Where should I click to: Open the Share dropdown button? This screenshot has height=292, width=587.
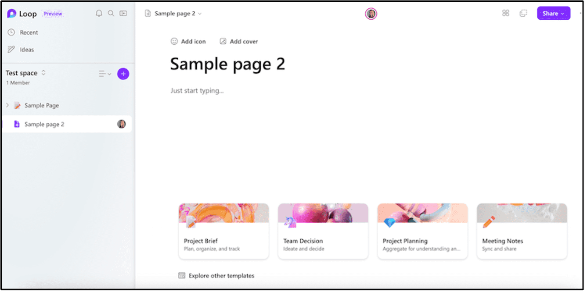pyautogui.click(x=554, y=13)
